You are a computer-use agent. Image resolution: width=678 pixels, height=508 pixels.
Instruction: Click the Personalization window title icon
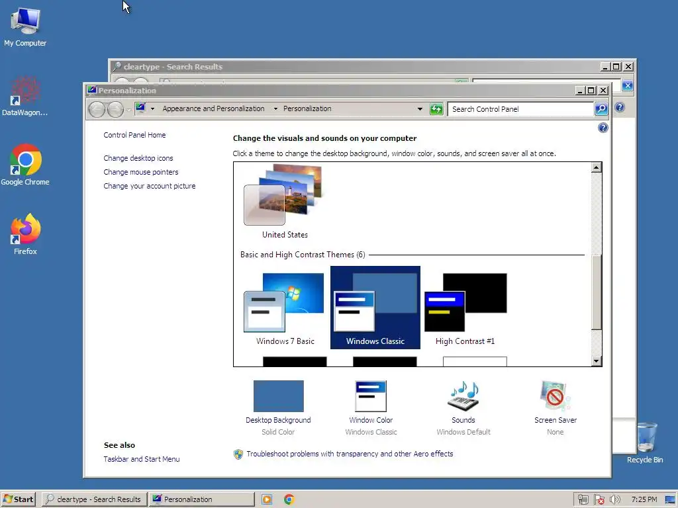tap(91, 90)
